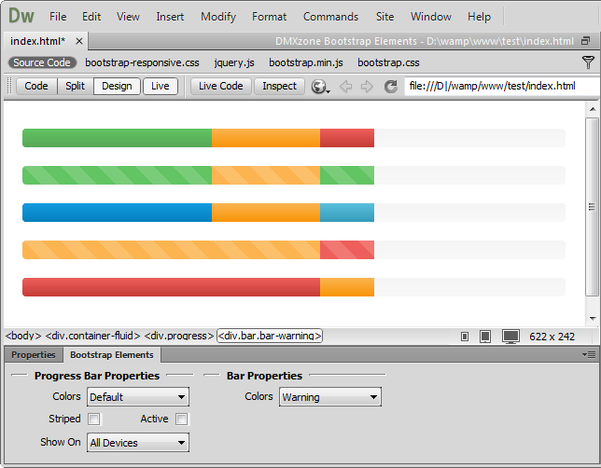The height and width of the screenshot is (468, 601).
Task: Restore down the document window icon
Action: tap(586, 41)
